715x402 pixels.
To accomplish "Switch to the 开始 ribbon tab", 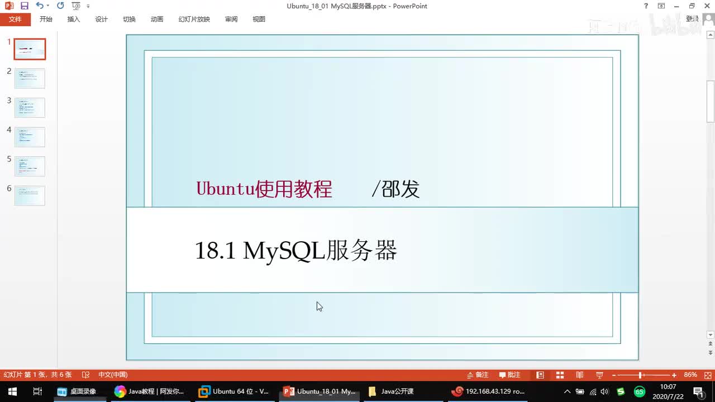I will [x=46, y=19].
